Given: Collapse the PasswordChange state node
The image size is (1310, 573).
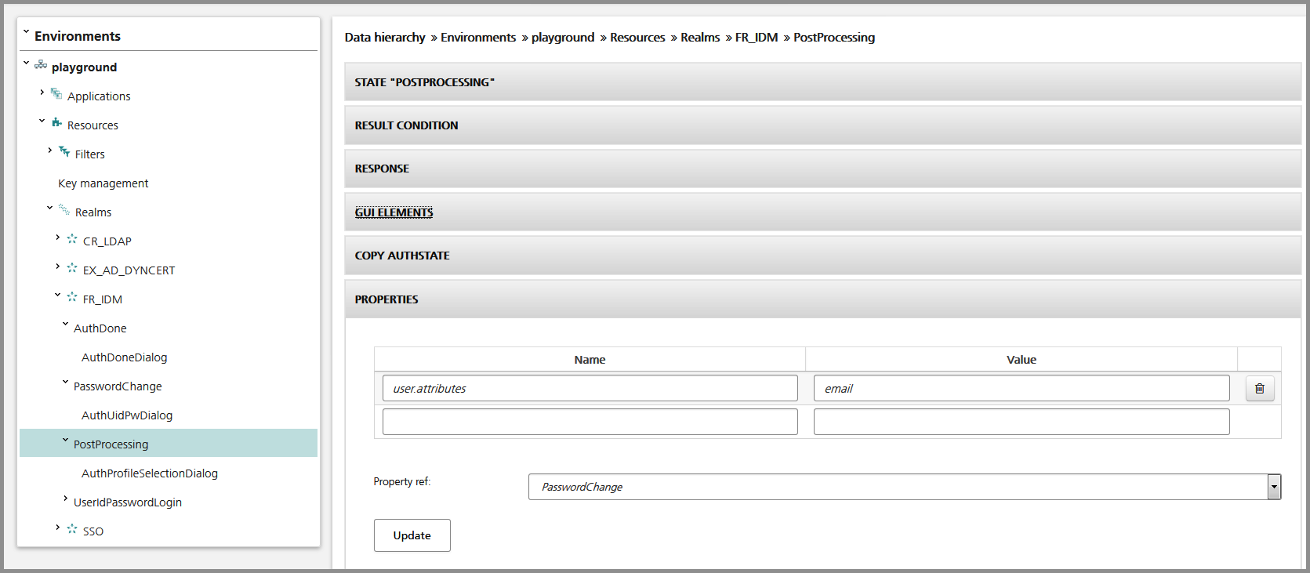Looking at the screenshot, I should [x=65, y=383].
